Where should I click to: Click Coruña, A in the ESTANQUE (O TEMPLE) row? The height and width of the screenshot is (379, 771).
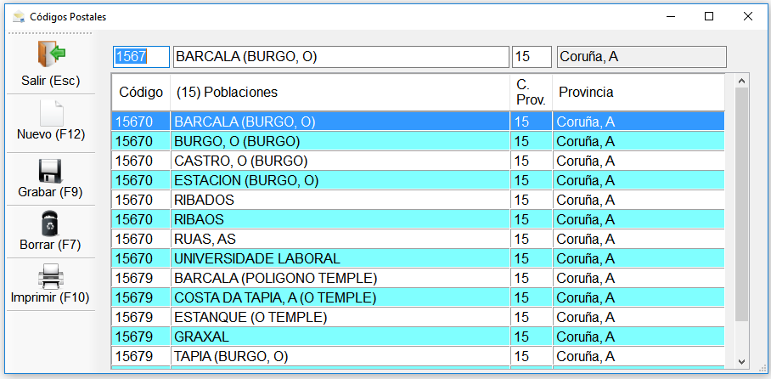pyautogui.click(x=586, y=318)
